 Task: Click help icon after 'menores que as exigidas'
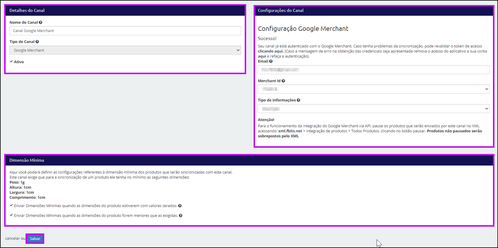[181, 216]
